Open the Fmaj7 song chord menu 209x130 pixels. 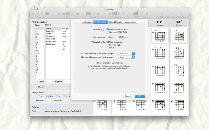point(48,96)
